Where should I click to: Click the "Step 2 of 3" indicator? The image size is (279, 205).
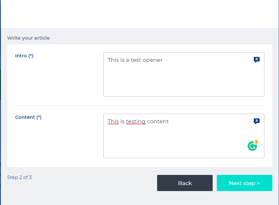[x=19, y=177]
